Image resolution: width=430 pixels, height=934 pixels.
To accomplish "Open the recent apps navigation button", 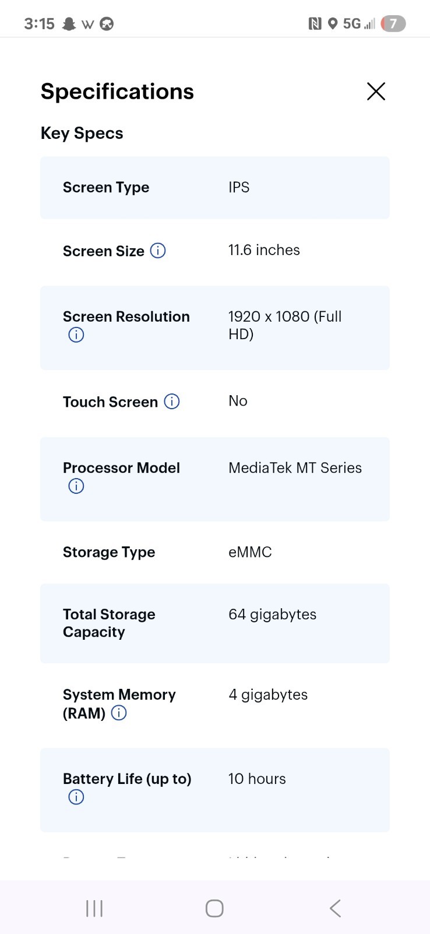I will [94, 908].
